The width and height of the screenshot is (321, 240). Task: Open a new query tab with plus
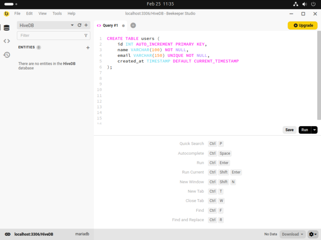click(133, 25)
